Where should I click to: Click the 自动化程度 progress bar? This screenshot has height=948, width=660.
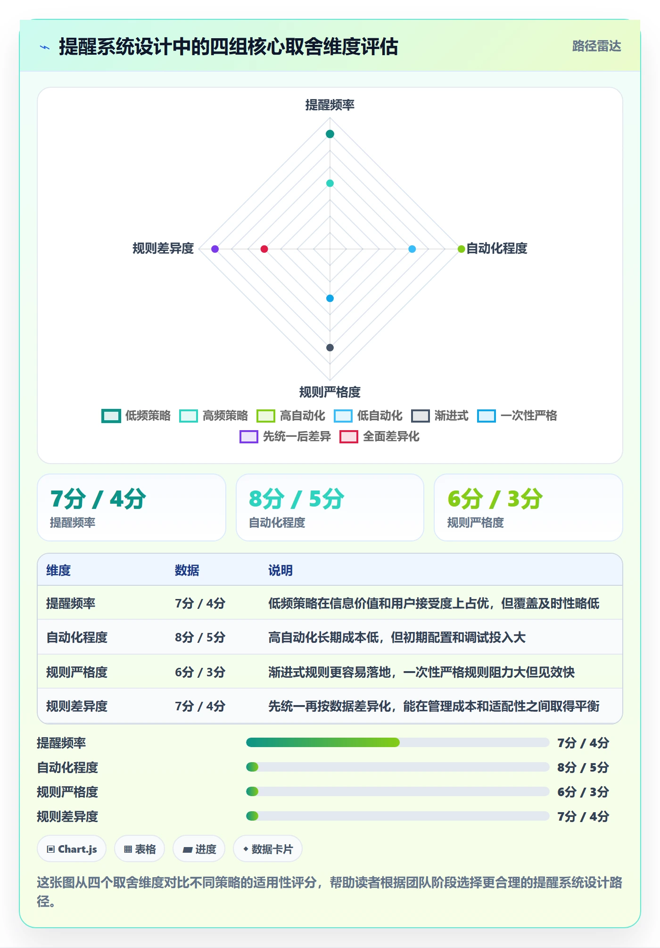[397, 767]
